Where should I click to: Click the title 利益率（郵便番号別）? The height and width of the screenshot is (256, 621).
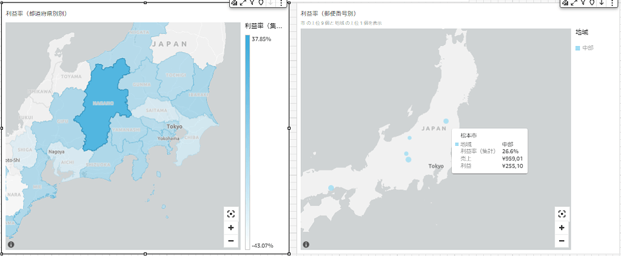[328, 13]
